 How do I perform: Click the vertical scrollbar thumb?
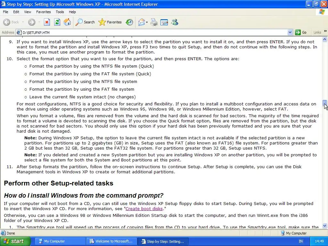point(325,103)
